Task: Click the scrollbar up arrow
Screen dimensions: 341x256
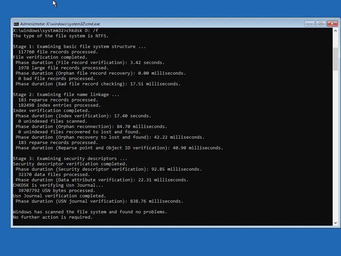Action: [x=335, y=31]
